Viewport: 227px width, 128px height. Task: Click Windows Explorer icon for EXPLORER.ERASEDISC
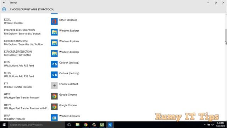point(54,43)
